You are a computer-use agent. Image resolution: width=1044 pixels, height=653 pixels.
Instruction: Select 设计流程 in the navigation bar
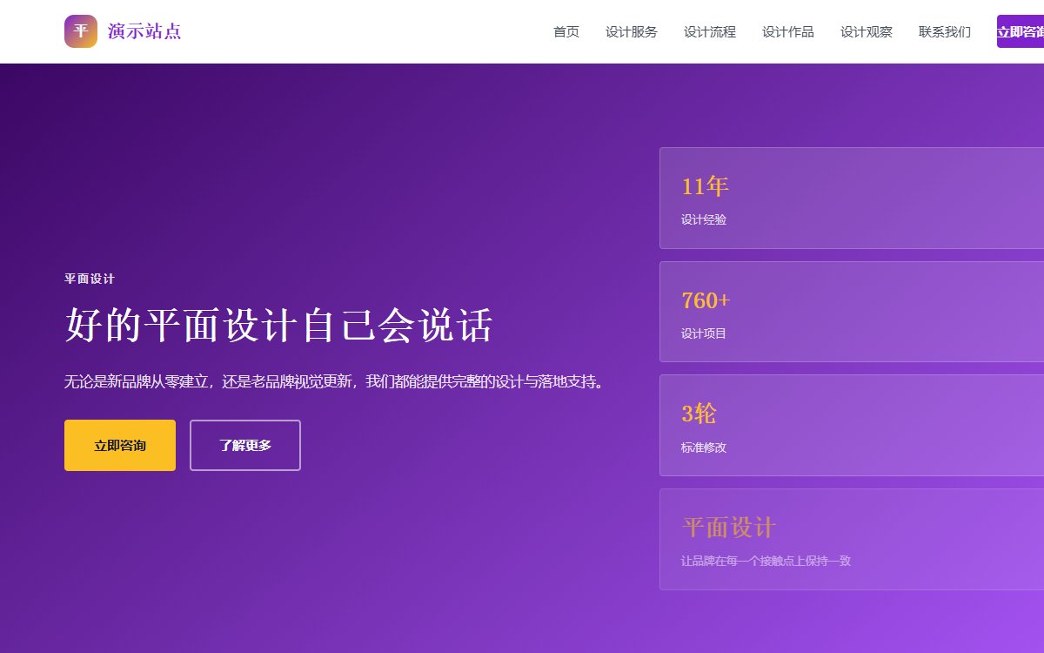click(710, 32)
